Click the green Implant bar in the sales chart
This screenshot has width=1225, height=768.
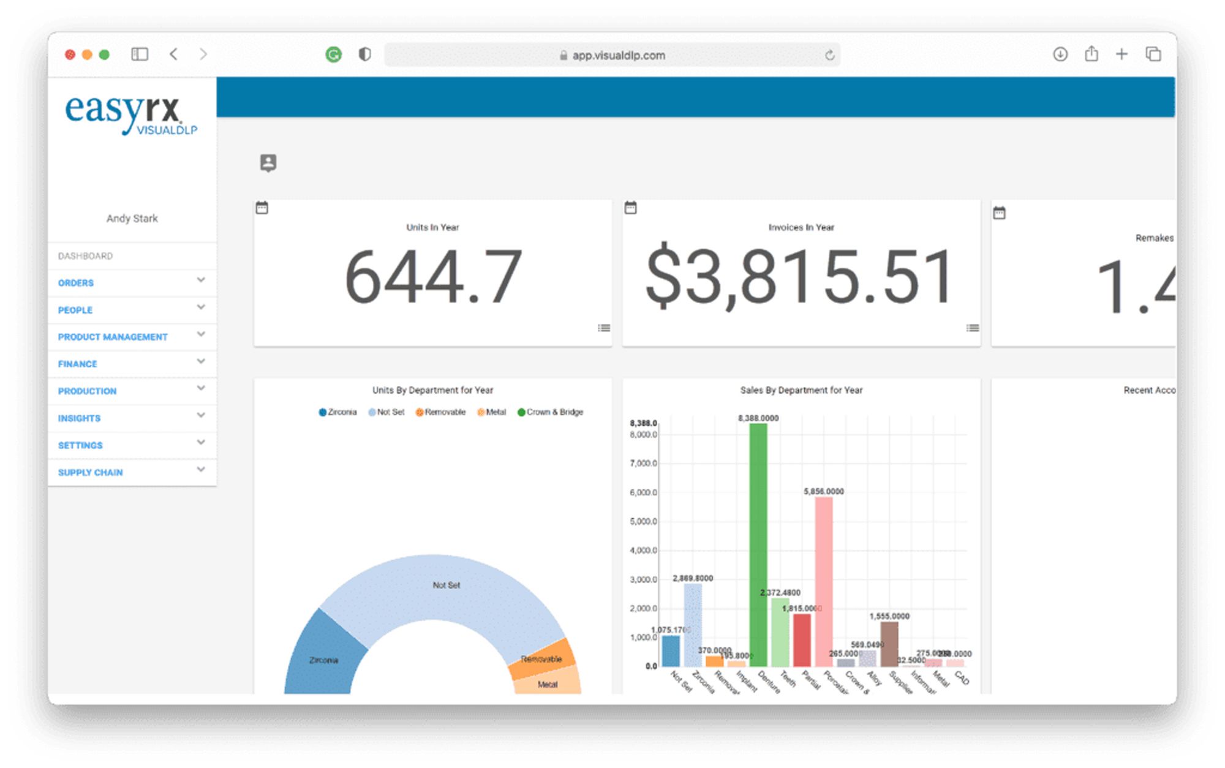pos(758,545)
